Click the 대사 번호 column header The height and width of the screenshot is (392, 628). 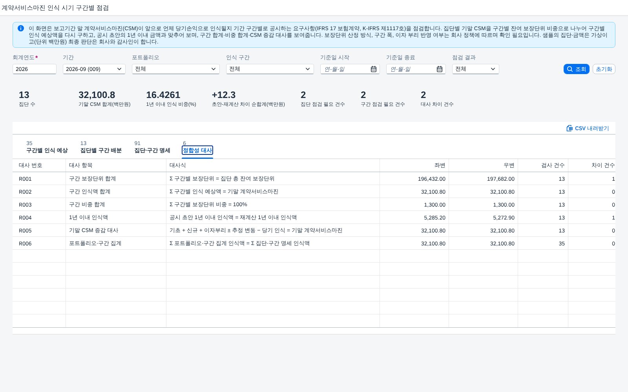click(x=39, y=165)
